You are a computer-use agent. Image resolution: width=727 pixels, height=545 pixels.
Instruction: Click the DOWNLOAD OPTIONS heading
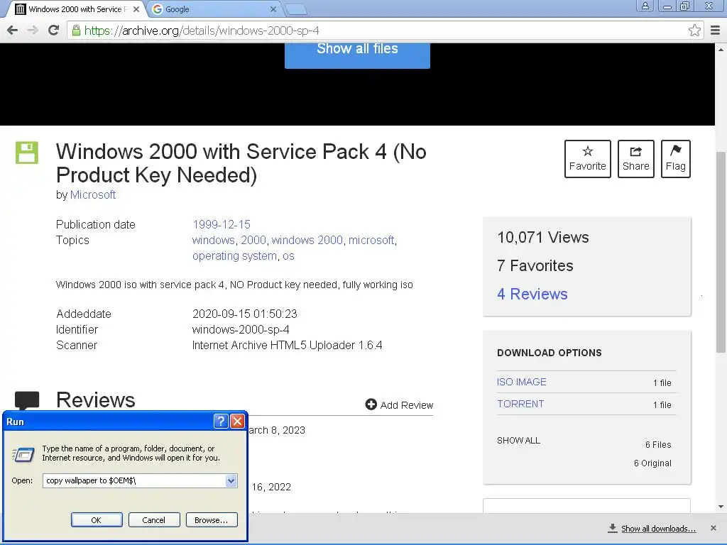point(550,353)
